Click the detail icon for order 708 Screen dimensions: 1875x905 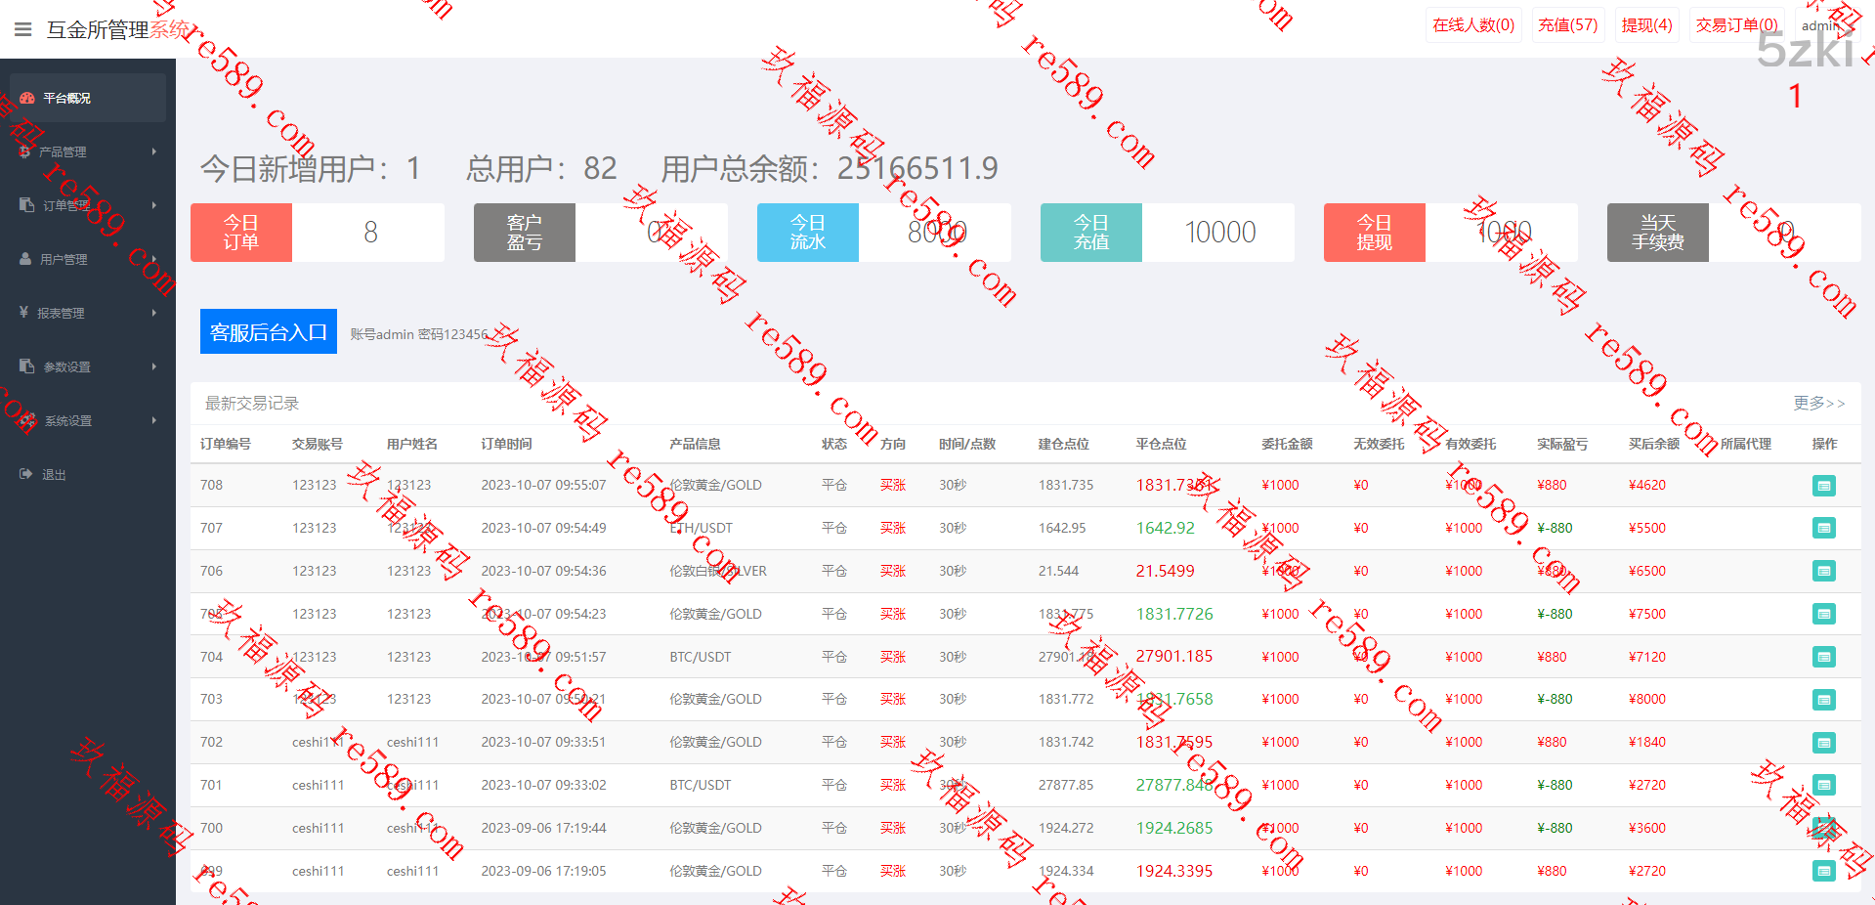pos(1823,486)
